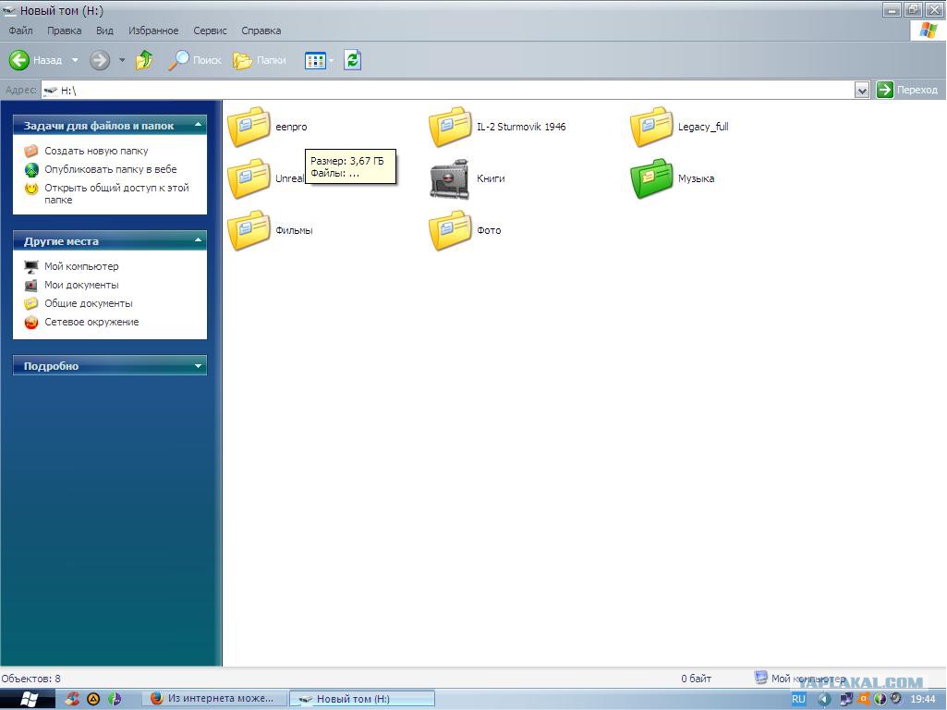Open the Файл menu
Viewport: 947px width, 710px height.
point(20,31)
